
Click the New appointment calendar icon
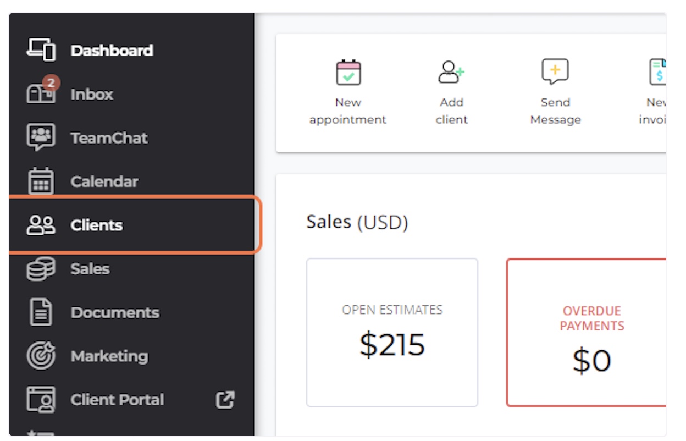(348, 72)
